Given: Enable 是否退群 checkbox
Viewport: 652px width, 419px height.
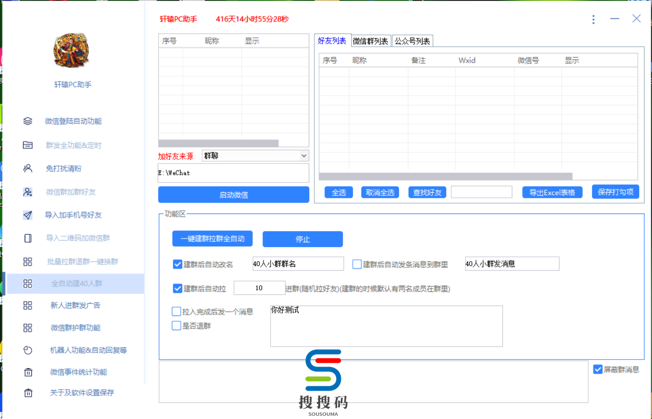Looking at the screenshot, I should point(177,325).
